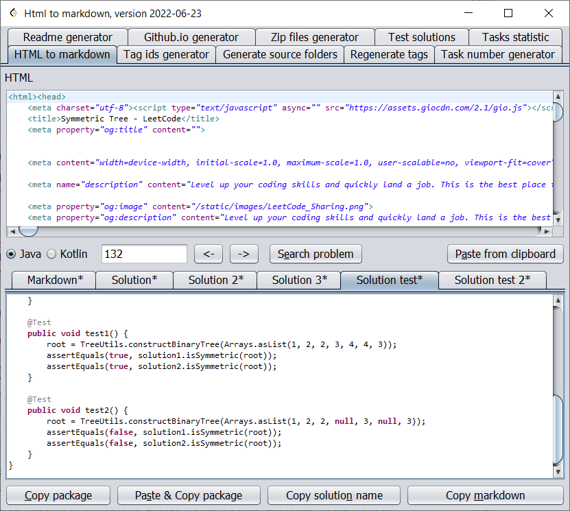Click the solution test pane vertical scrollbar thumb
The height and width of the screenshot is (511, 570).
pyautogui.click(x=558, y=429)
